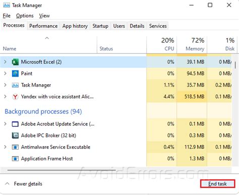Open the File menu
The height and width of the screenshot is (195, 239).
pyautogui.click(x=7, y=16)
